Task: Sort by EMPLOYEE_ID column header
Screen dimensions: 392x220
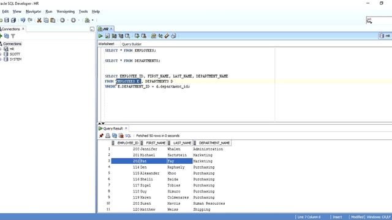Action: coord(126,143)
